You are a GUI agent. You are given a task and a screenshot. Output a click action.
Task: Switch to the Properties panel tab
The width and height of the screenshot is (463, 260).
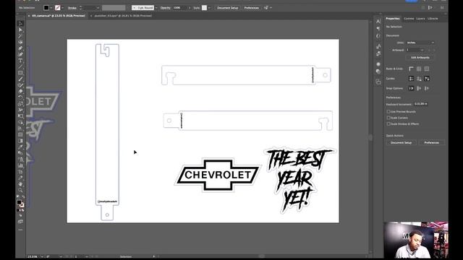(x=393, y=18)
